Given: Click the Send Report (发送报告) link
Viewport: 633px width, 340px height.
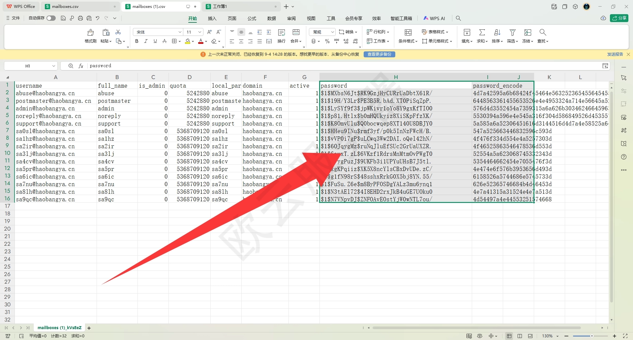Looking at the screenshot, I should click(615, 54).
